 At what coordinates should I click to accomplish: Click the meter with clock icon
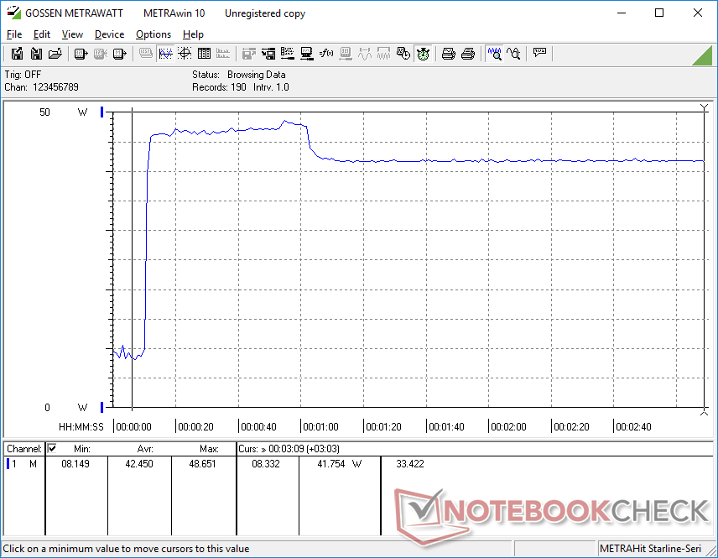coord(403,54)
